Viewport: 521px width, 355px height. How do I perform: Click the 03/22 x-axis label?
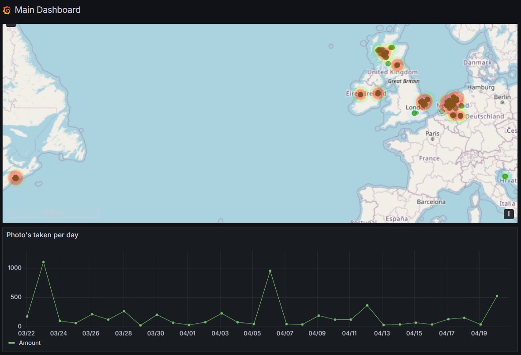26,333
